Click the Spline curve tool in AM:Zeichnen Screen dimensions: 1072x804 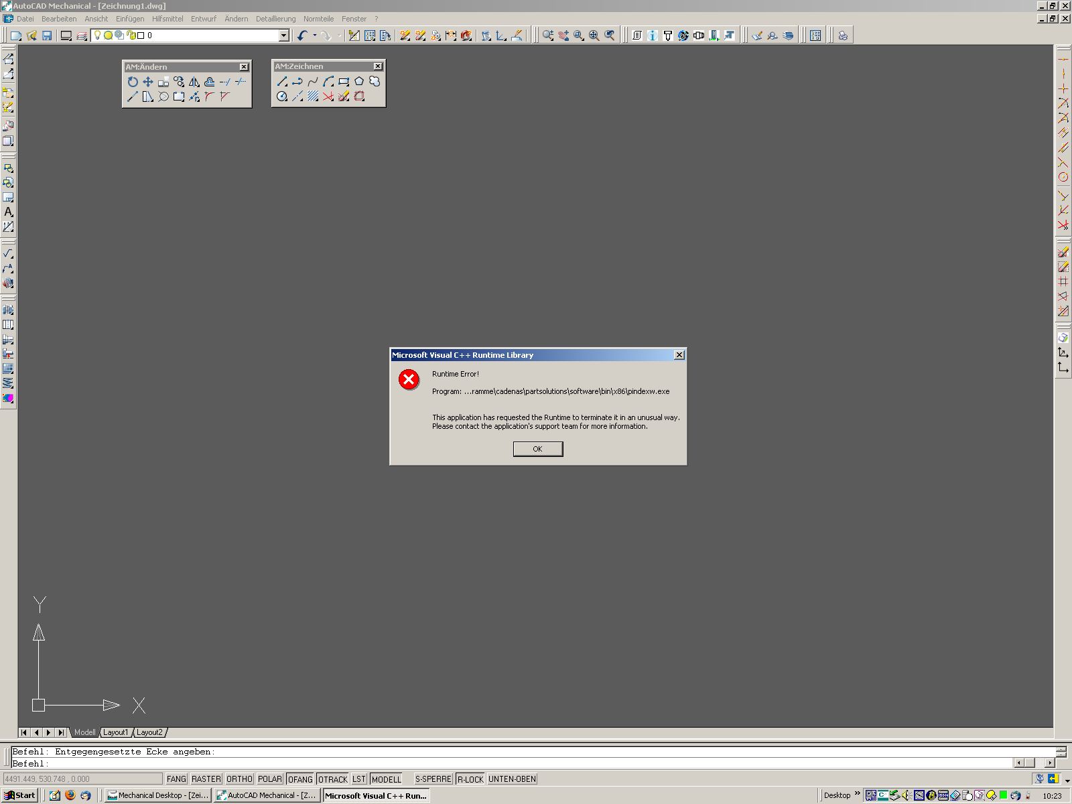click(x=313, y=82)
